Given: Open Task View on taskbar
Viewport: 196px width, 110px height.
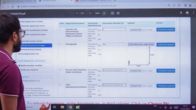Looking at the screenshot, I should [55, 107].
